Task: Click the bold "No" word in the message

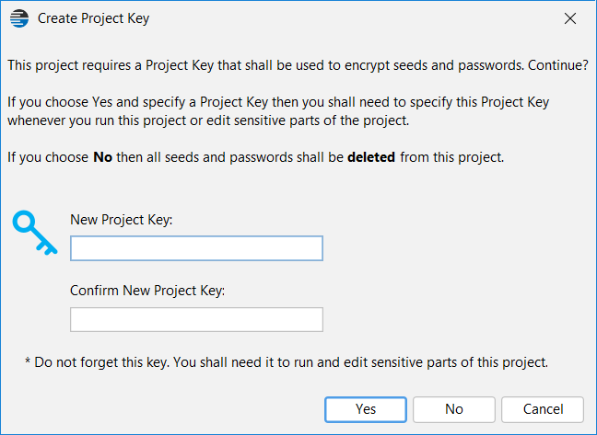Action: (x=103, y=157)
